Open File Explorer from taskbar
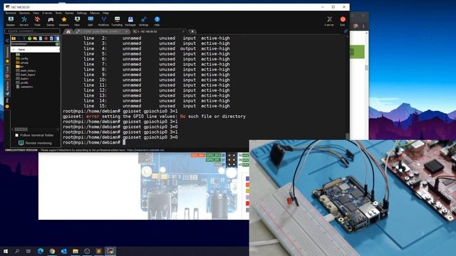 [76, 251]
